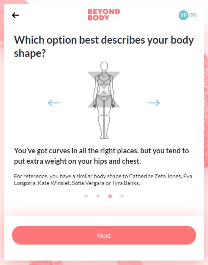Go back using the black arrow
Screen dimensions: 208x265
click(15, 15)
